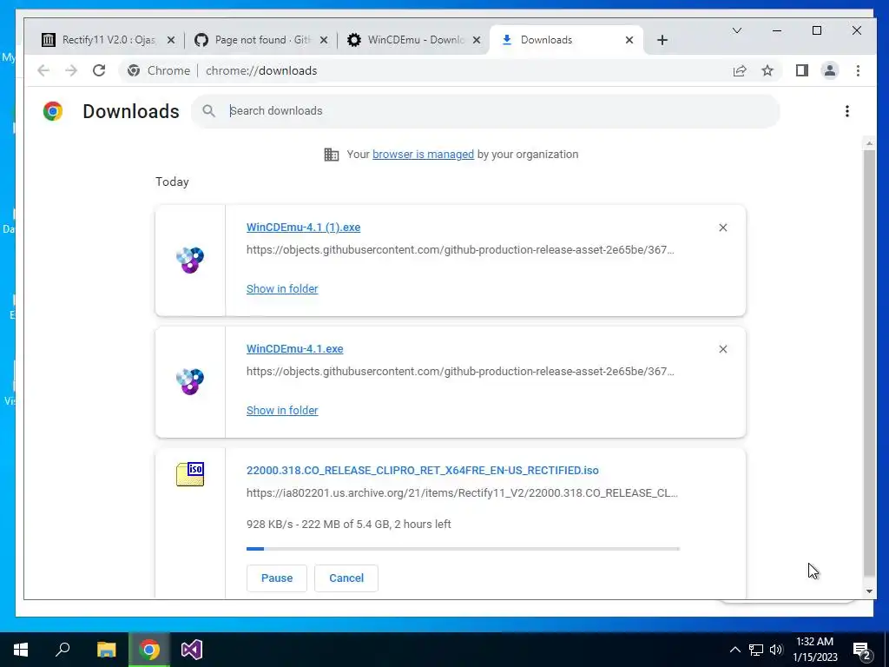The image size is (889, 667).
Task: Cancel the ISO download
Action: (x=346, y=578)
